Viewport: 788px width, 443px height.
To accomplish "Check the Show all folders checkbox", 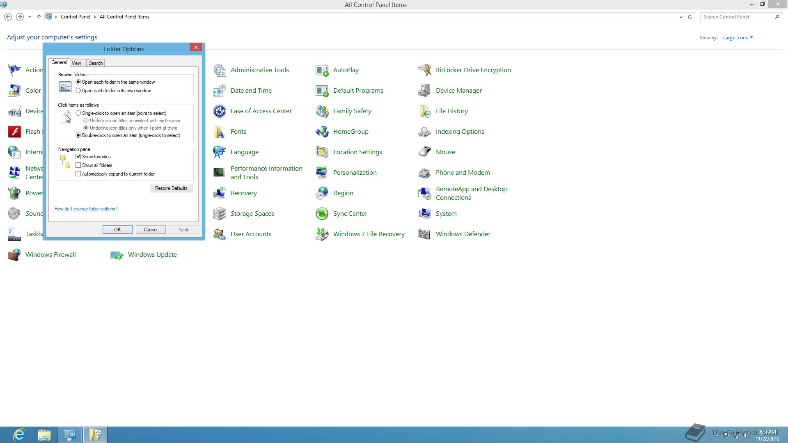I will pos(78,165).
